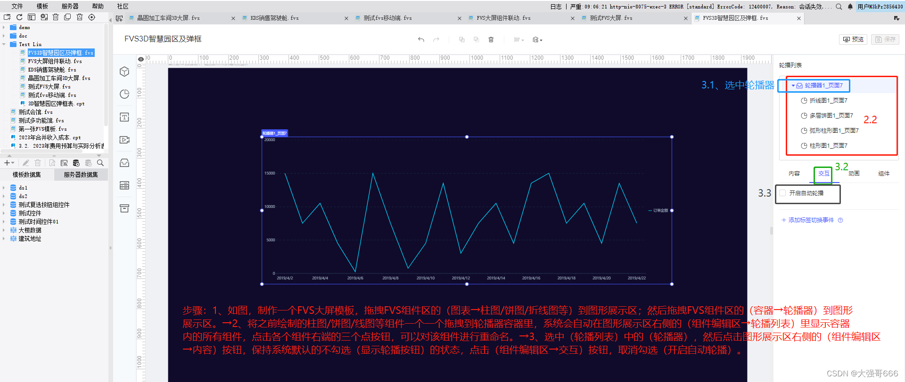Select the video media component icon
The width and height of the screenshot is (905, 382).
(124, 140)
